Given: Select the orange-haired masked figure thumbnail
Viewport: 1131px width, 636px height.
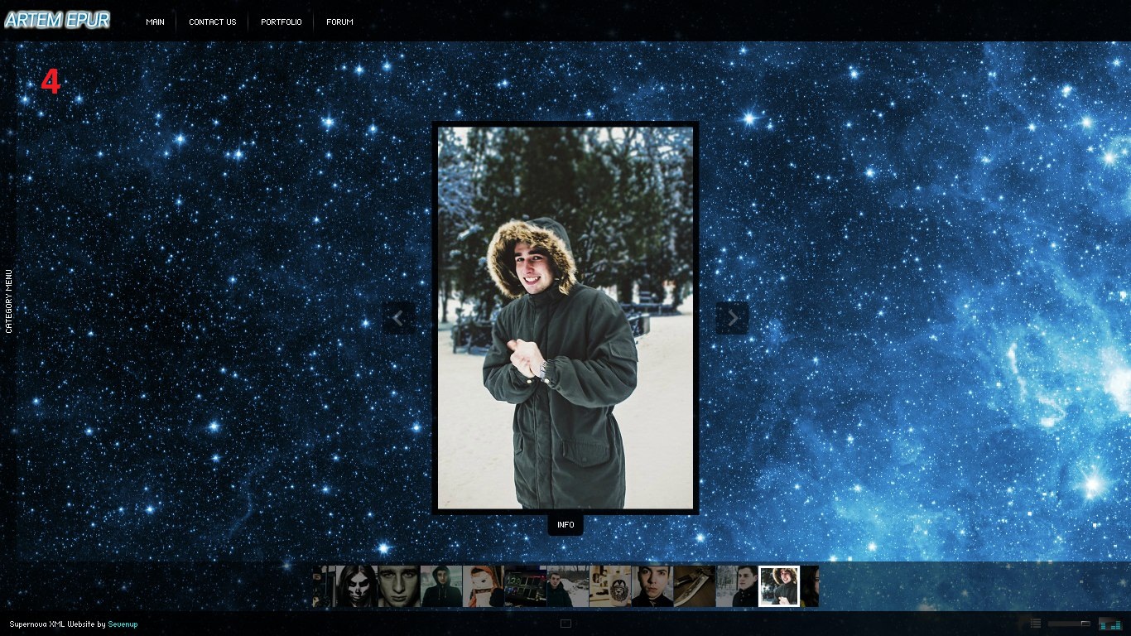Looking at the screenshot, I should tap(483, 586).
